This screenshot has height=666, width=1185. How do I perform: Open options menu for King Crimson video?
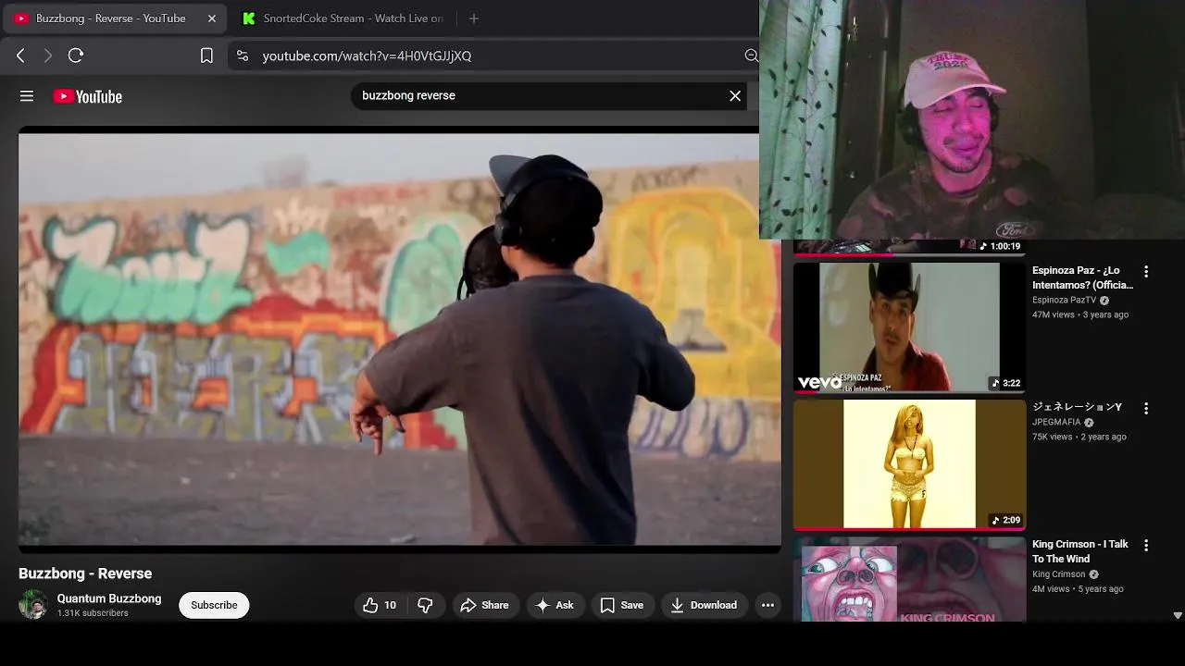pyautogui.click(x=1146, y=546)
